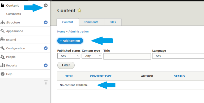Click the Structure hierarchy icon
204x103 pixels.
(x=2, y=23)
